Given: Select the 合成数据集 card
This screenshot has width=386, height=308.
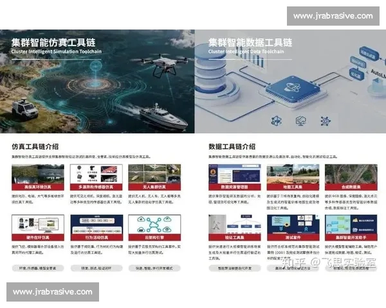Looking at the screenshot, I should pos(351,177).
